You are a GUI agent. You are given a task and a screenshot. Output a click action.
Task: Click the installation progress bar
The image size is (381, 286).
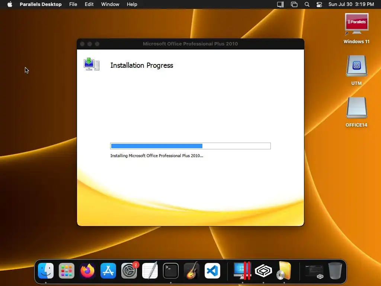click(190, 146)
